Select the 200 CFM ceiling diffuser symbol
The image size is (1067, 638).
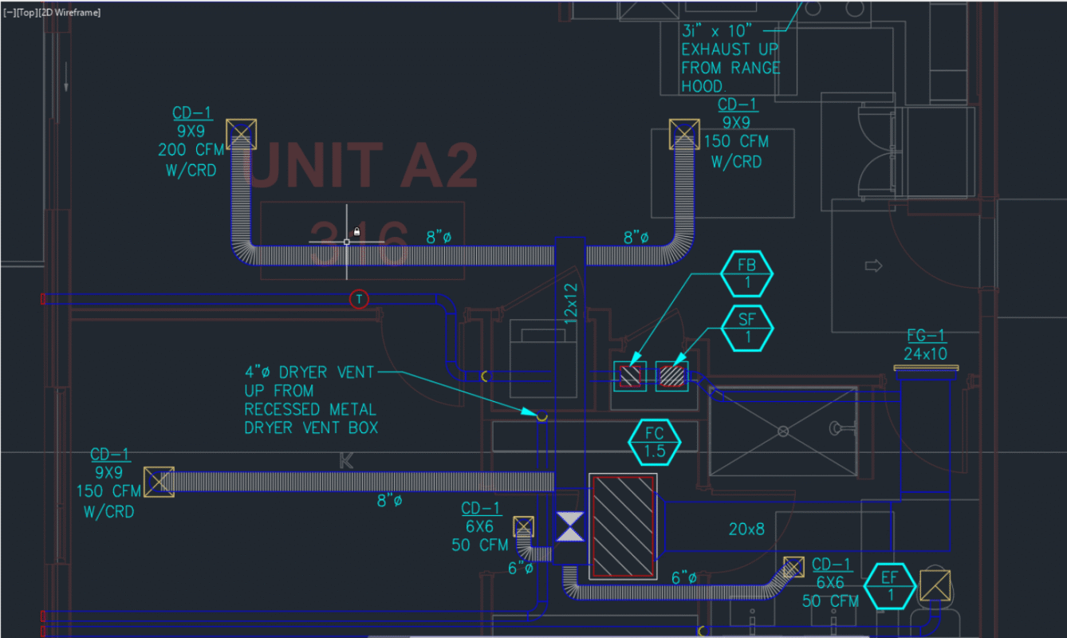click(240, 134)
